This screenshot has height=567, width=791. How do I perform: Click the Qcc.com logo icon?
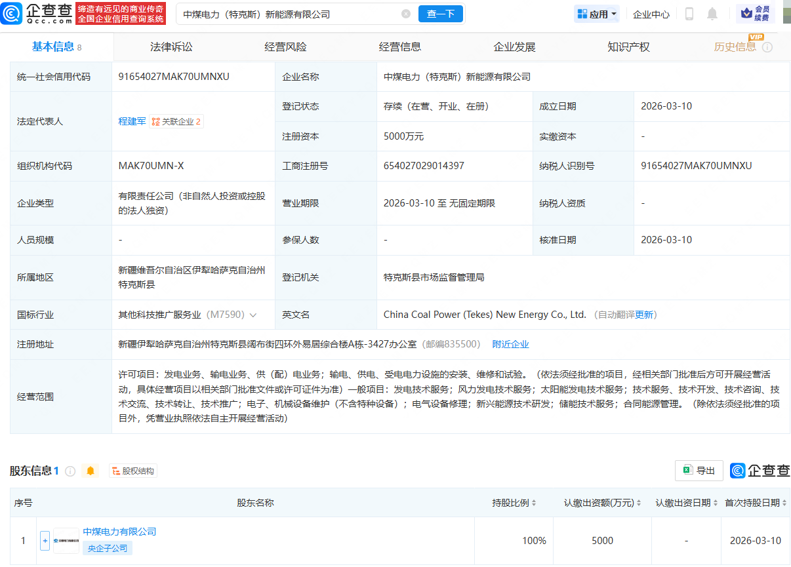[12, 13]
